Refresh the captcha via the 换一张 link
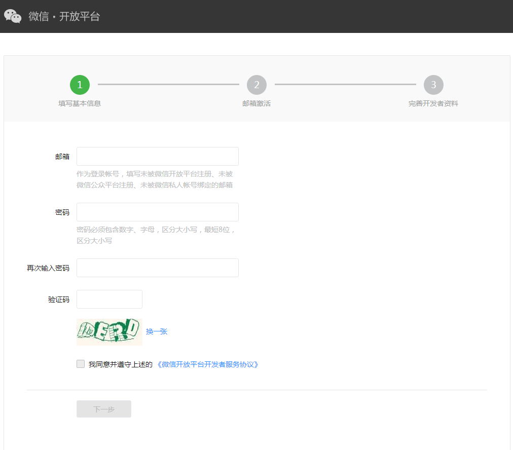The image size is (513, 450). 157,331
